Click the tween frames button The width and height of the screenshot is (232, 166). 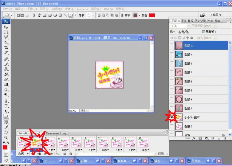(58, 154)
